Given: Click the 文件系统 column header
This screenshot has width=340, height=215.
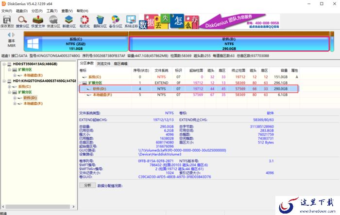Looking at the screenshot, I should tap(161, 71).
